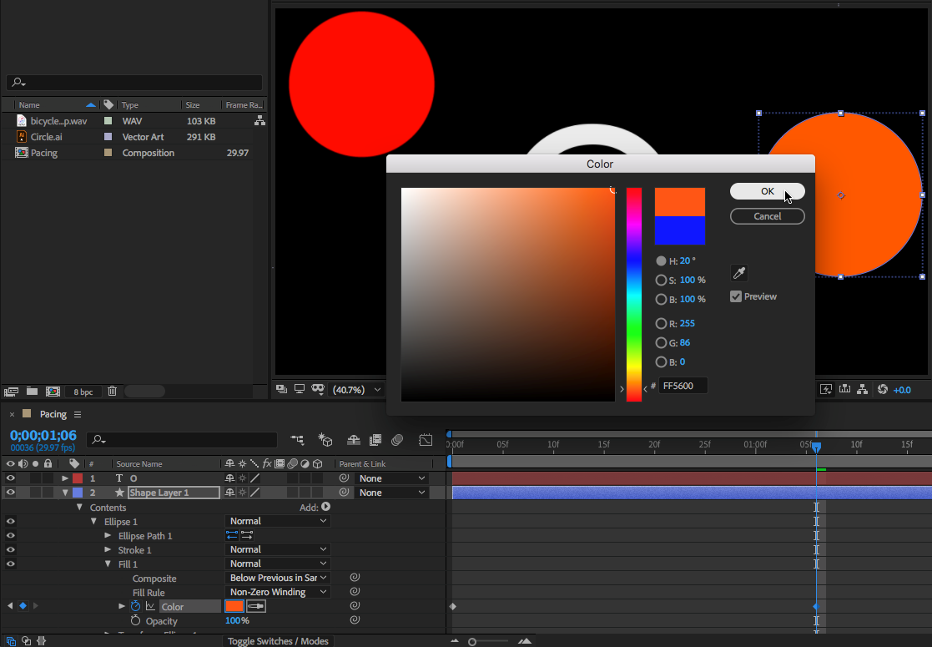Hide Shape Layer 1 using eye icon

11,493
